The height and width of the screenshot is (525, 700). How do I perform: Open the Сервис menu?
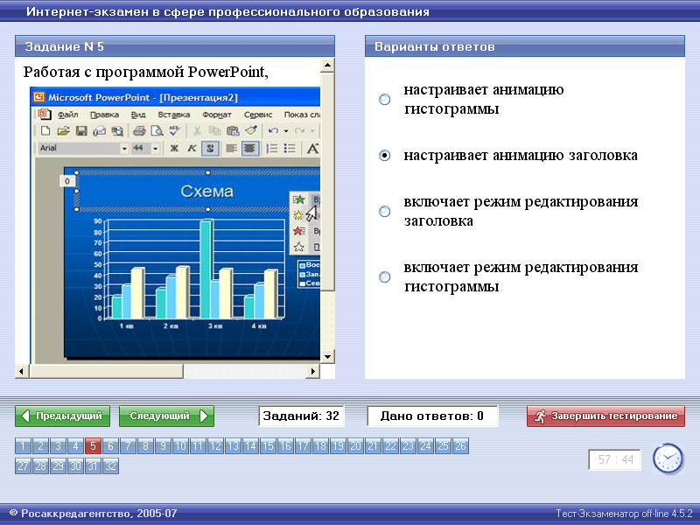258,115
